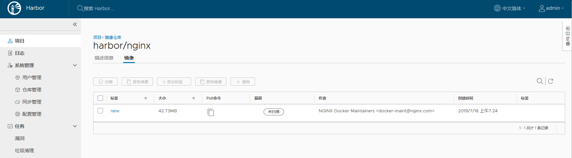Click the 1 - 1 共计 1 条记录 text
572x158 pixels.
(x=534, y=128)
